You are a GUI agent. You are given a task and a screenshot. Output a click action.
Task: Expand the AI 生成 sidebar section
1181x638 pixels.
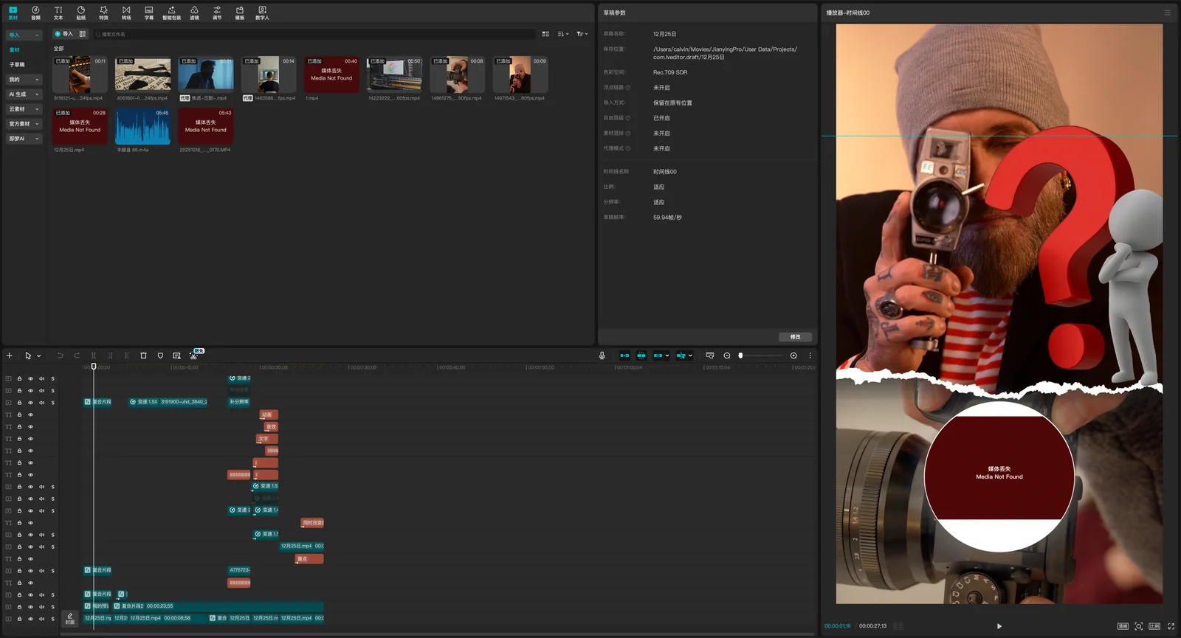pyautogui.click(x=24, y=94)
